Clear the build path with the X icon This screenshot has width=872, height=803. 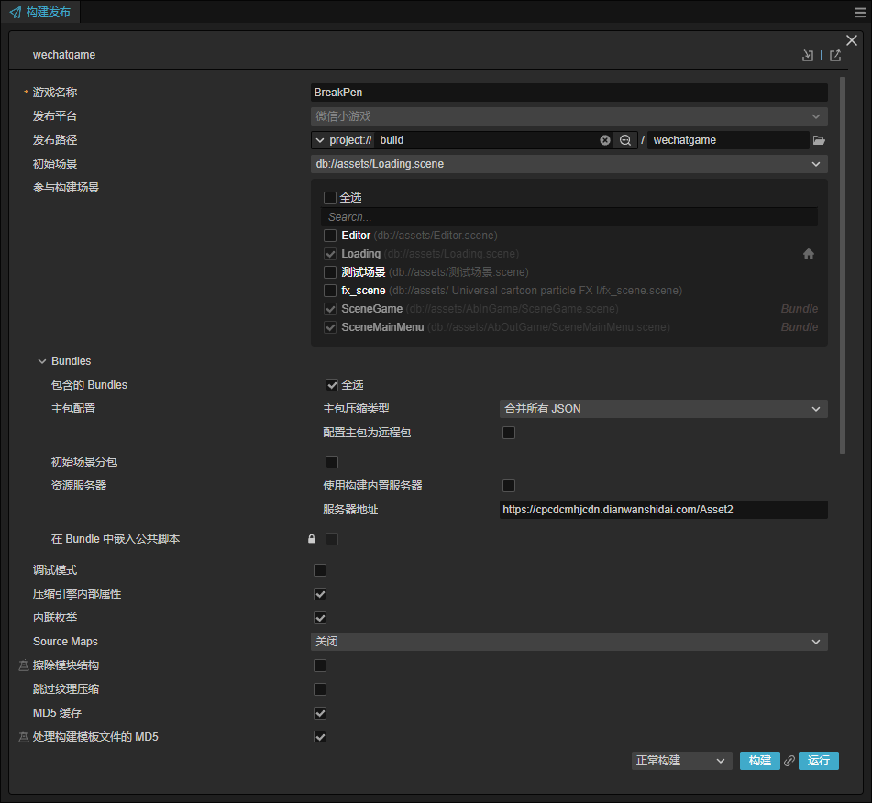[605, 140]
